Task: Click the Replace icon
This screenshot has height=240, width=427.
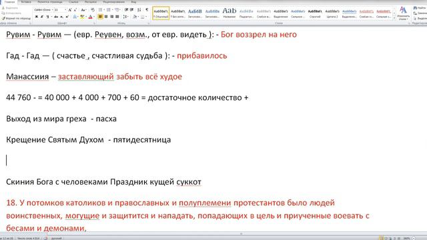Action: click(x=415, y=13)
